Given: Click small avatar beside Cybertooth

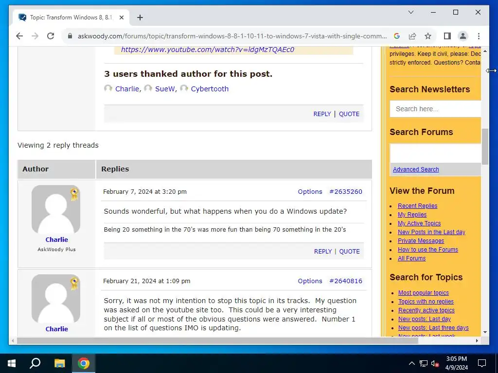Looking at the screenshot, I should click(184, 88).
